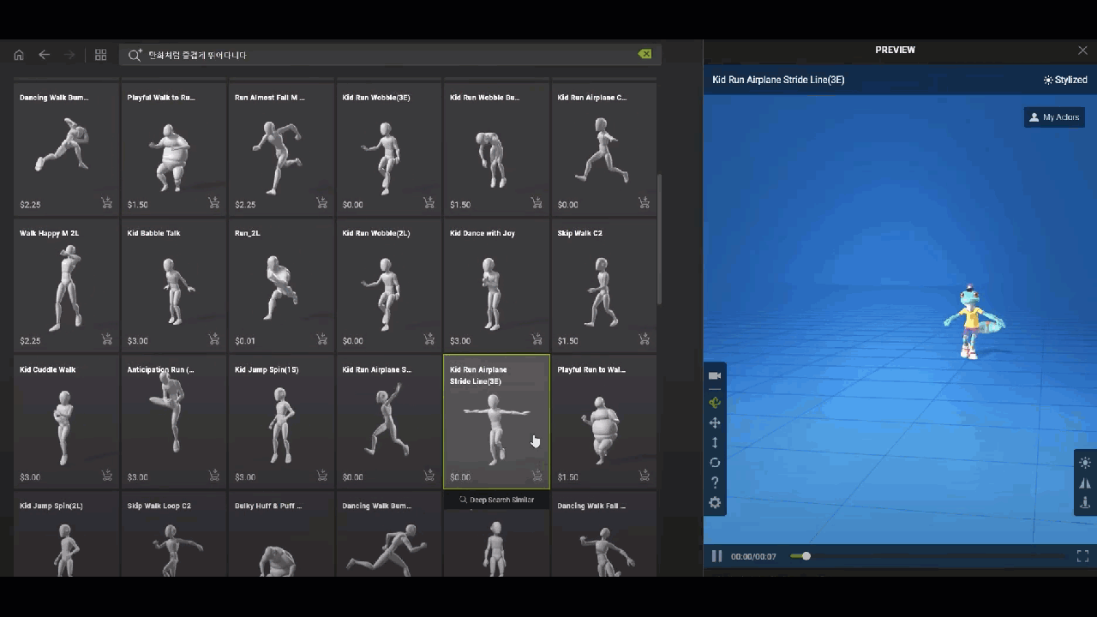Select the vertical zoom camera tool
This screenshot has width=1097, height=617.
pyautogui.click(x=715, y=442)
